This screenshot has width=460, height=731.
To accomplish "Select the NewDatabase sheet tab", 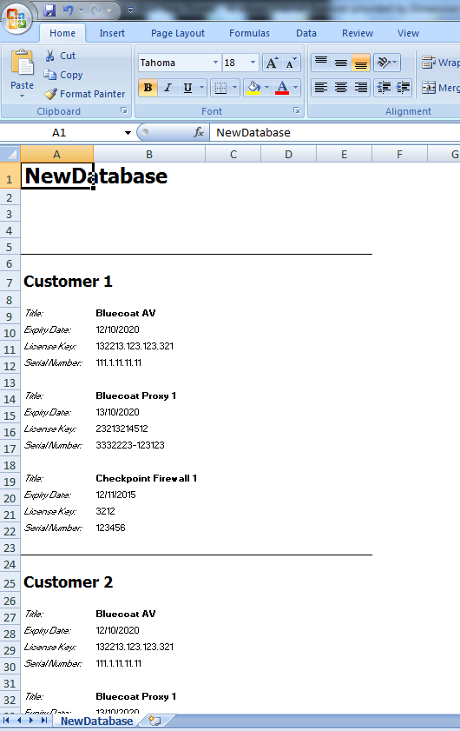I will click(x=96, y=721).
